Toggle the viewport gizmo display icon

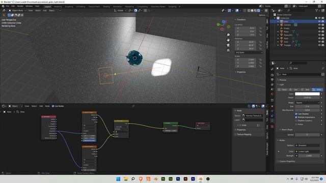click(x=229, y=11)
